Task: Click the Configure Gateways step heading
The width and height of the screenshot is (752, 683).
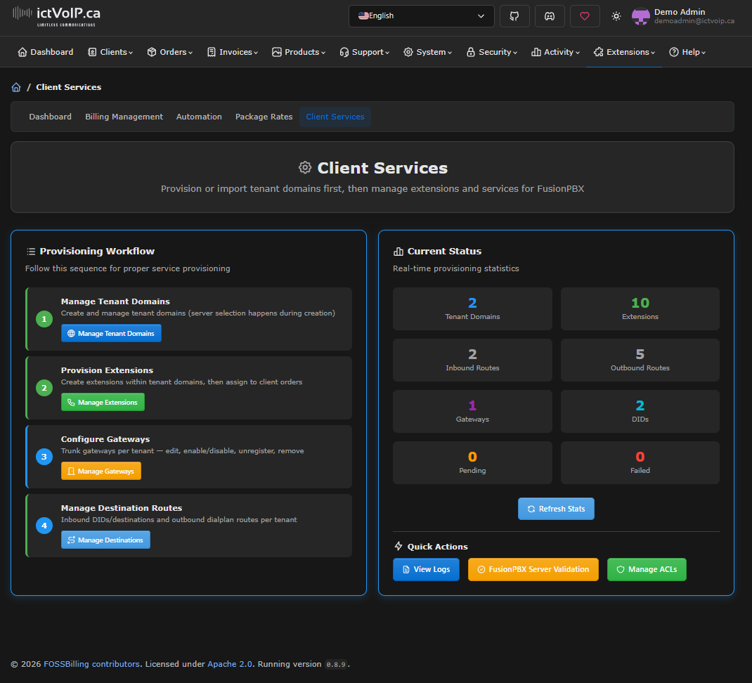Action: [105, 439]
